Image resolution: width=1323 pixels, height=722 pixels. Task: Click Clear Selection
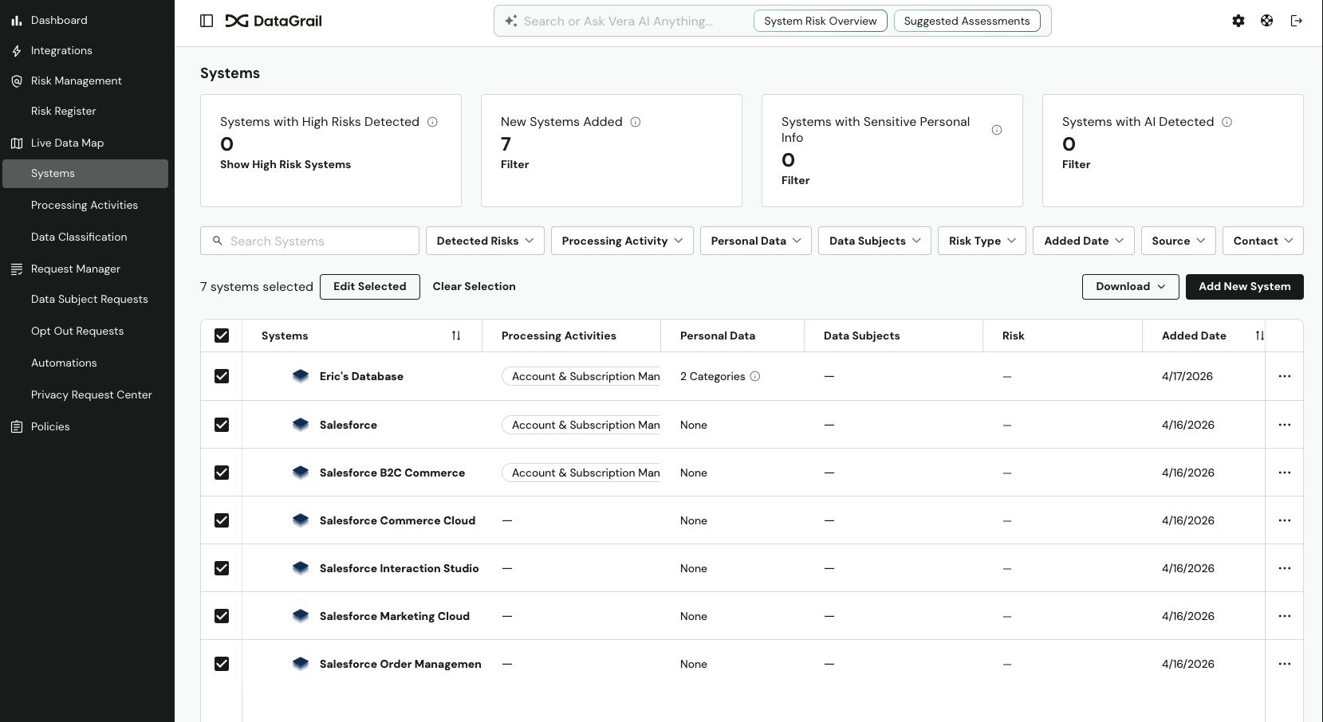pyautogui.click(x=474, y=287)
